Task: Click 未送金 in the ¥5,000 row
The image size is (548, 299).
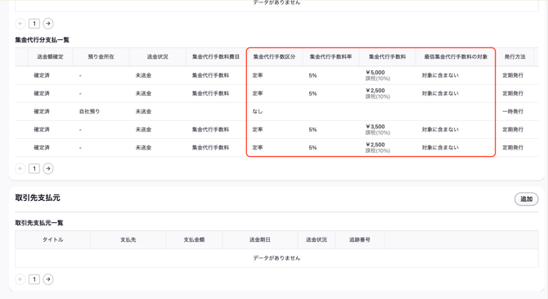Action: (143, 75)
